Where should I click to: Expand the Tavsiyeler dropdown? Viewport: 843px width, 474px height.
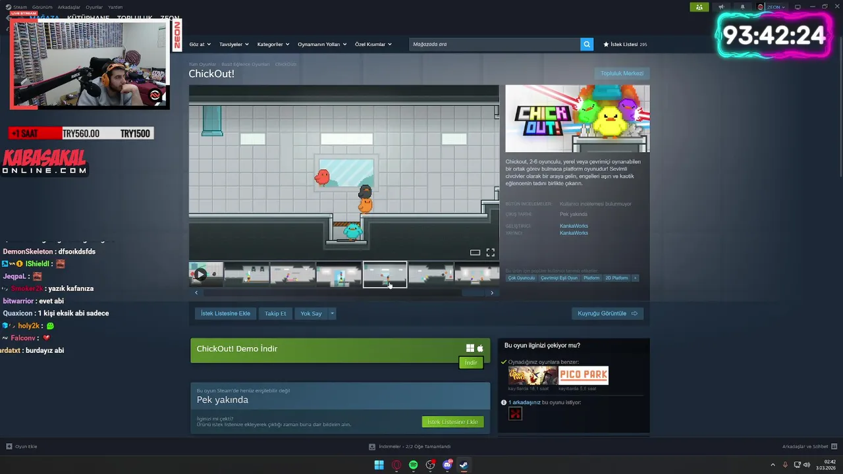pyautogui.click(x=234, y=44)
